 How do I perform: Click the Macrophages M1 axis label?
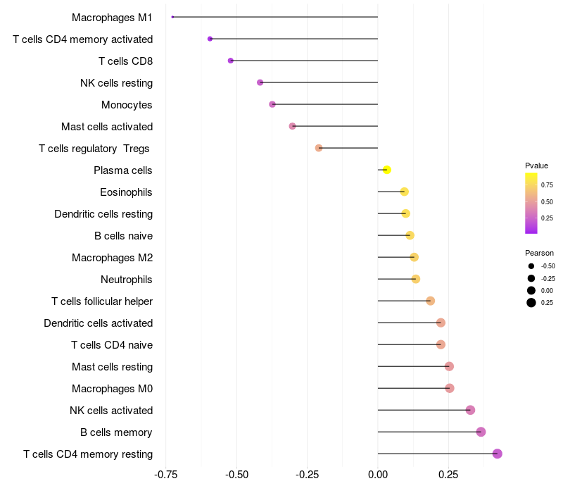(x=112, y=18)
